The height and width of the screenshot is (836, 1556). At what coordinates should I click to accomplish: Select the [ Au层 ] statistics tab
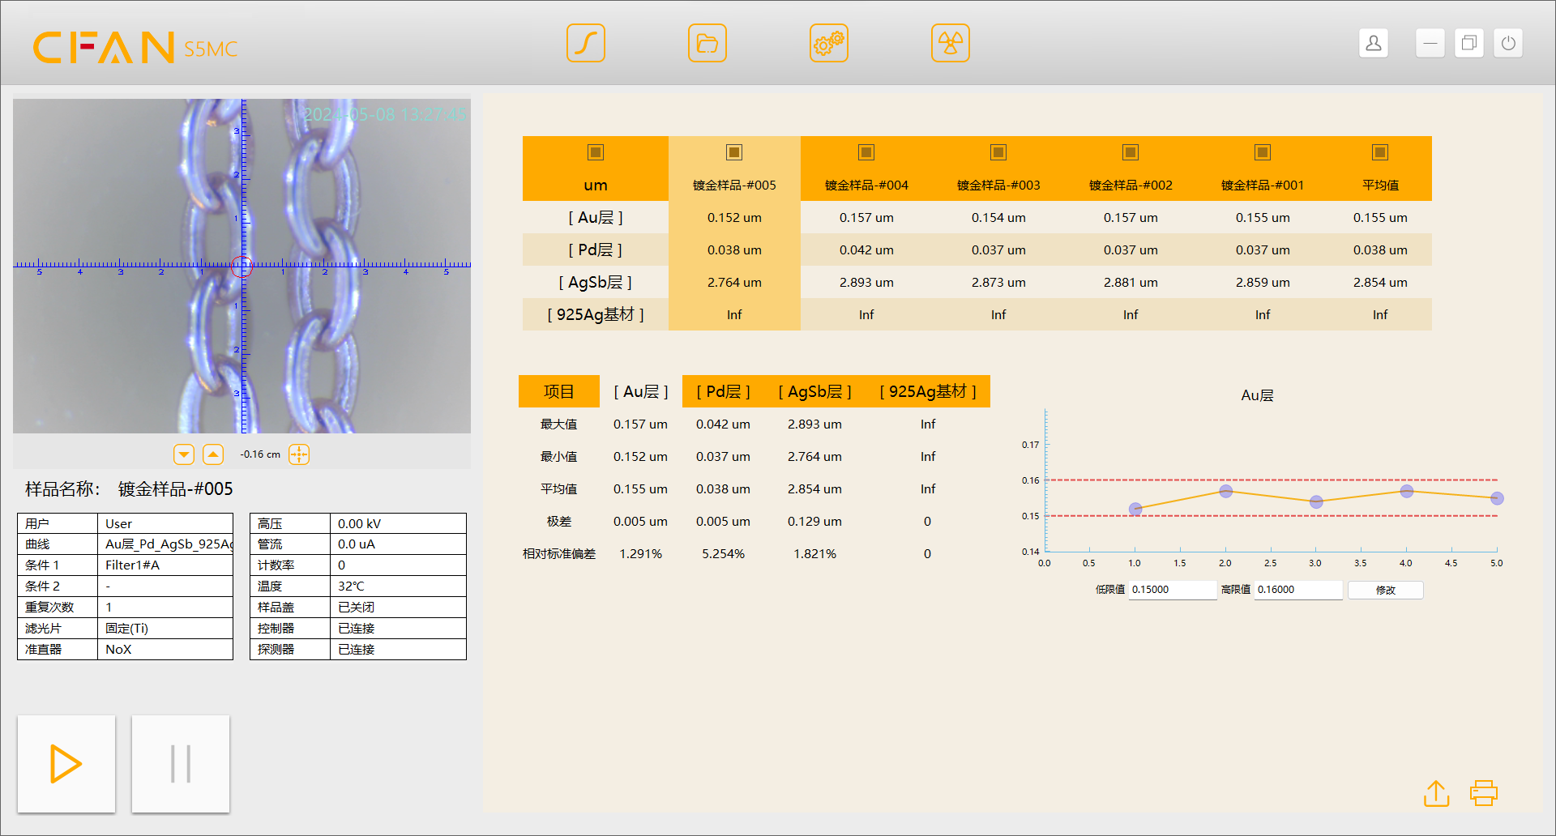(641, 392)
